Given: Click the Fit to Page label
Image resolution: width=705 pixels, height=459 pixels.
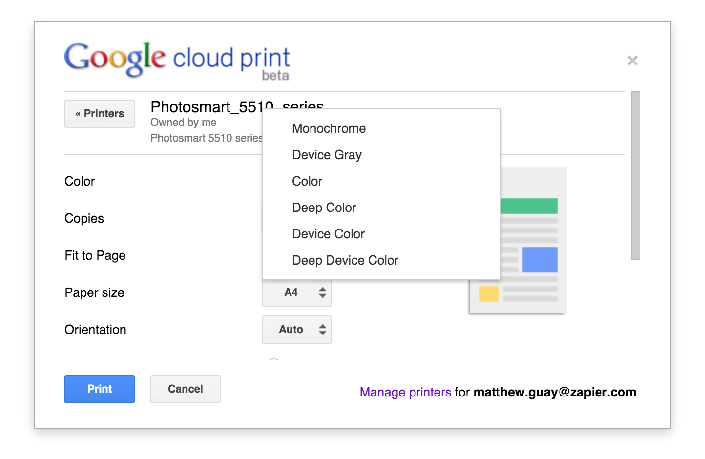Looking at the screenshot, I should tap(95, 255).
